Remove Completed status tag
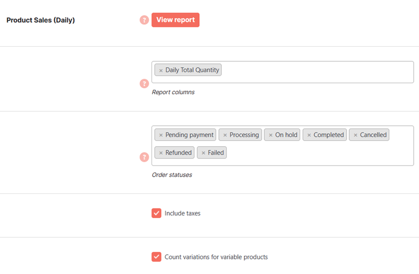 [309, 135]
